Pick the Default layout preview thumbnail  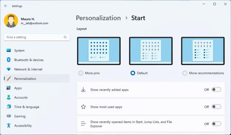tap(151, 51)
